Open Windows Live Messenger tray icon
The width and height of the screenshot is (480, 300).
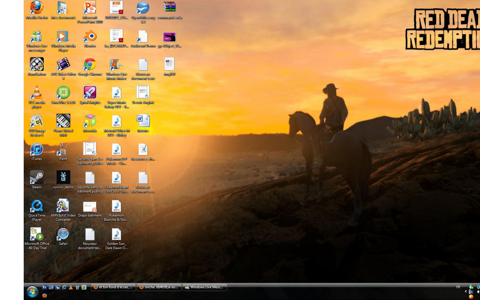tap(471, 287)
